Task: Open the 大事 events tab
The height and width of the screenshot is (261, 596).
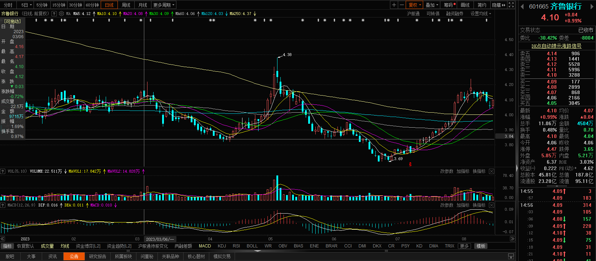Action: [x=31, y=256]
